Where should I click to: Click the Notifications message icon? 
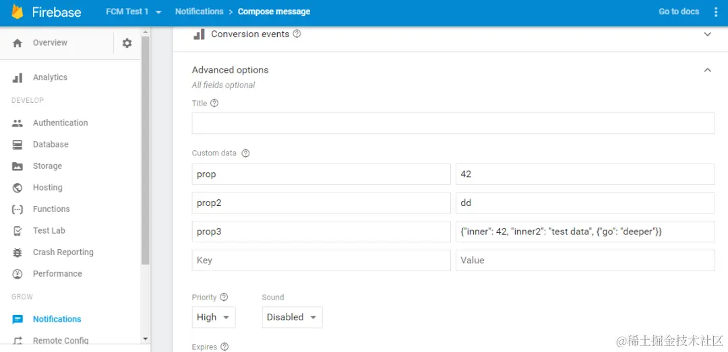(17, 320)
